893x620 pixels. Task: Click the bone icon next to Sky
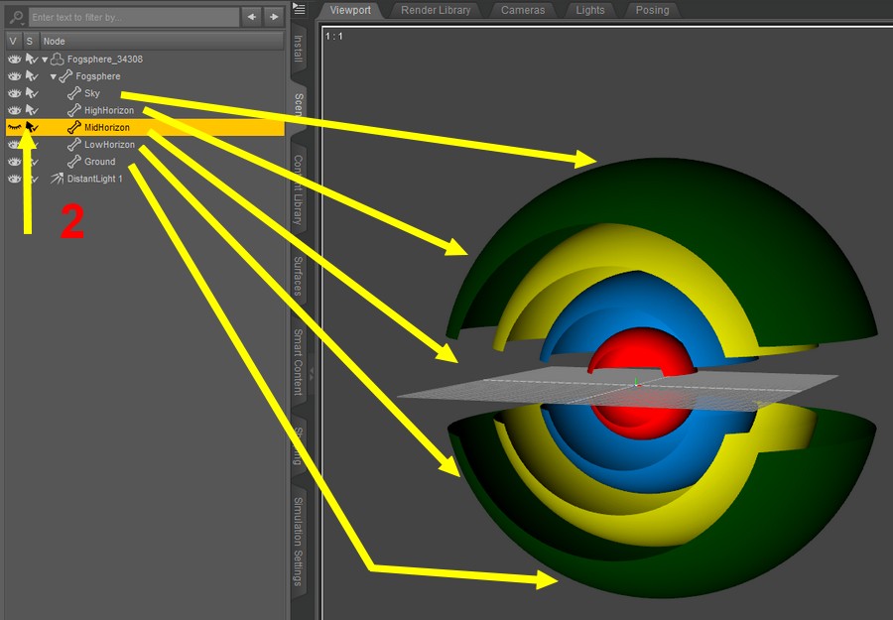(x=74, y=93)
